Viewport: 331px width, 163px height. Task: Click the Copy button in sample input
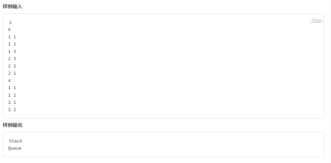click(x=316, y=20)
